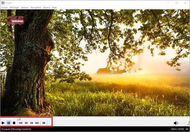Adjust the volume slider
The width and height of the screenshot is (190, 132).
(184, 123)
